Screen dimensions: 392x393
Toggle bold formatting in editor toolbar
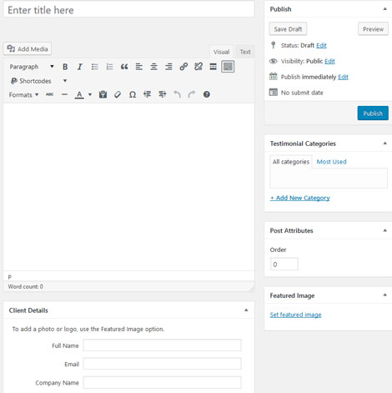point(65,67)
